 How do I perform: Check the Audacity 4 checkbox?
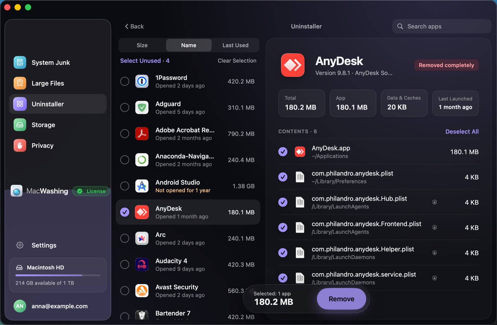125,264
